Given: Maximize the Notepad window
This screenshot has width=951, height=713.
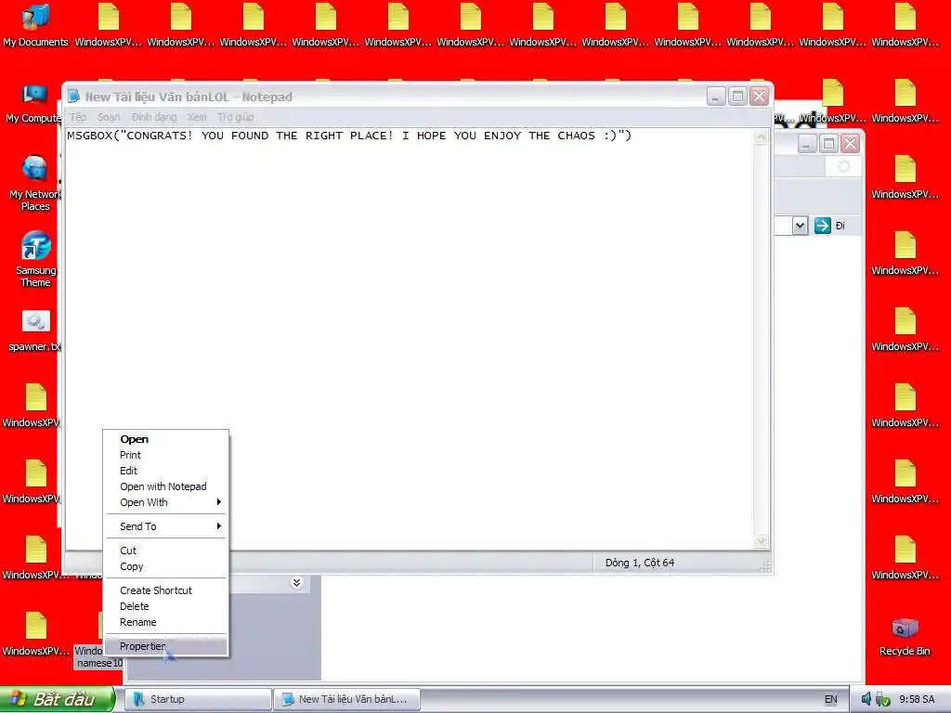Looking at the screenshot, I should 737,97.
